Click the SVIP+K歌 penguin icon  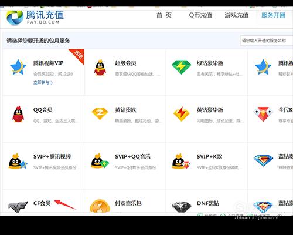pyautogui.click(x=180, y=161)
